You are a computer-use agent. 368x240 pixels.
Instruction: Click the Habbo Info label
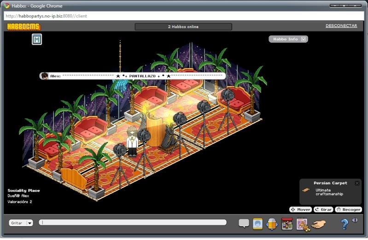(286, 39)
